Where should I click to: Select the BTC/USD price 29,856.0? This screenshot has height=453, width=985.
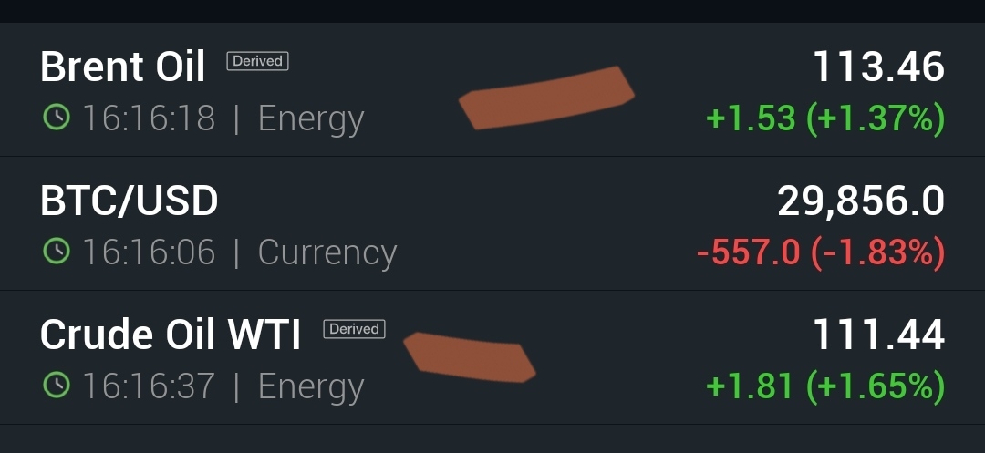[x=860, y=201]
